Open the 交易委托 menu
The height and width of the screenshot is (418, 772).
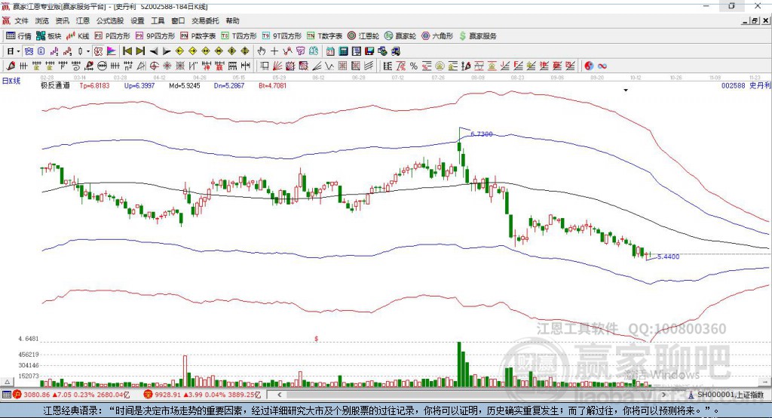point(205,20)
